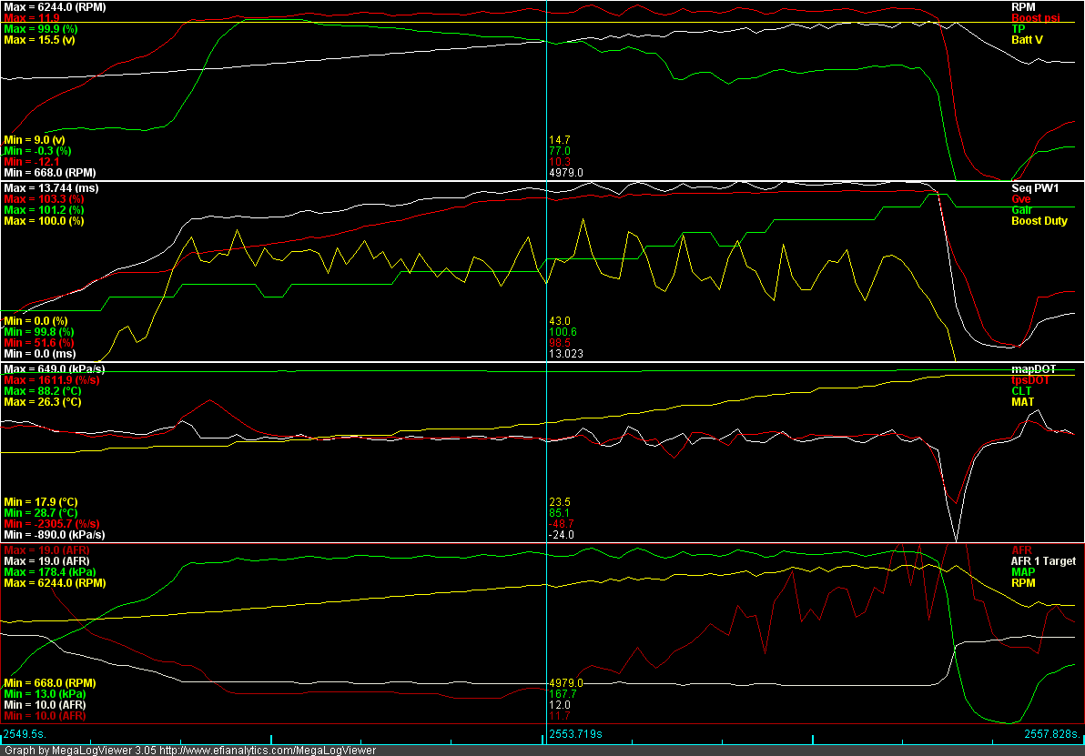
Task: Open the efianalytics.com MegaLogViewer link
Action: pos(266,750)
